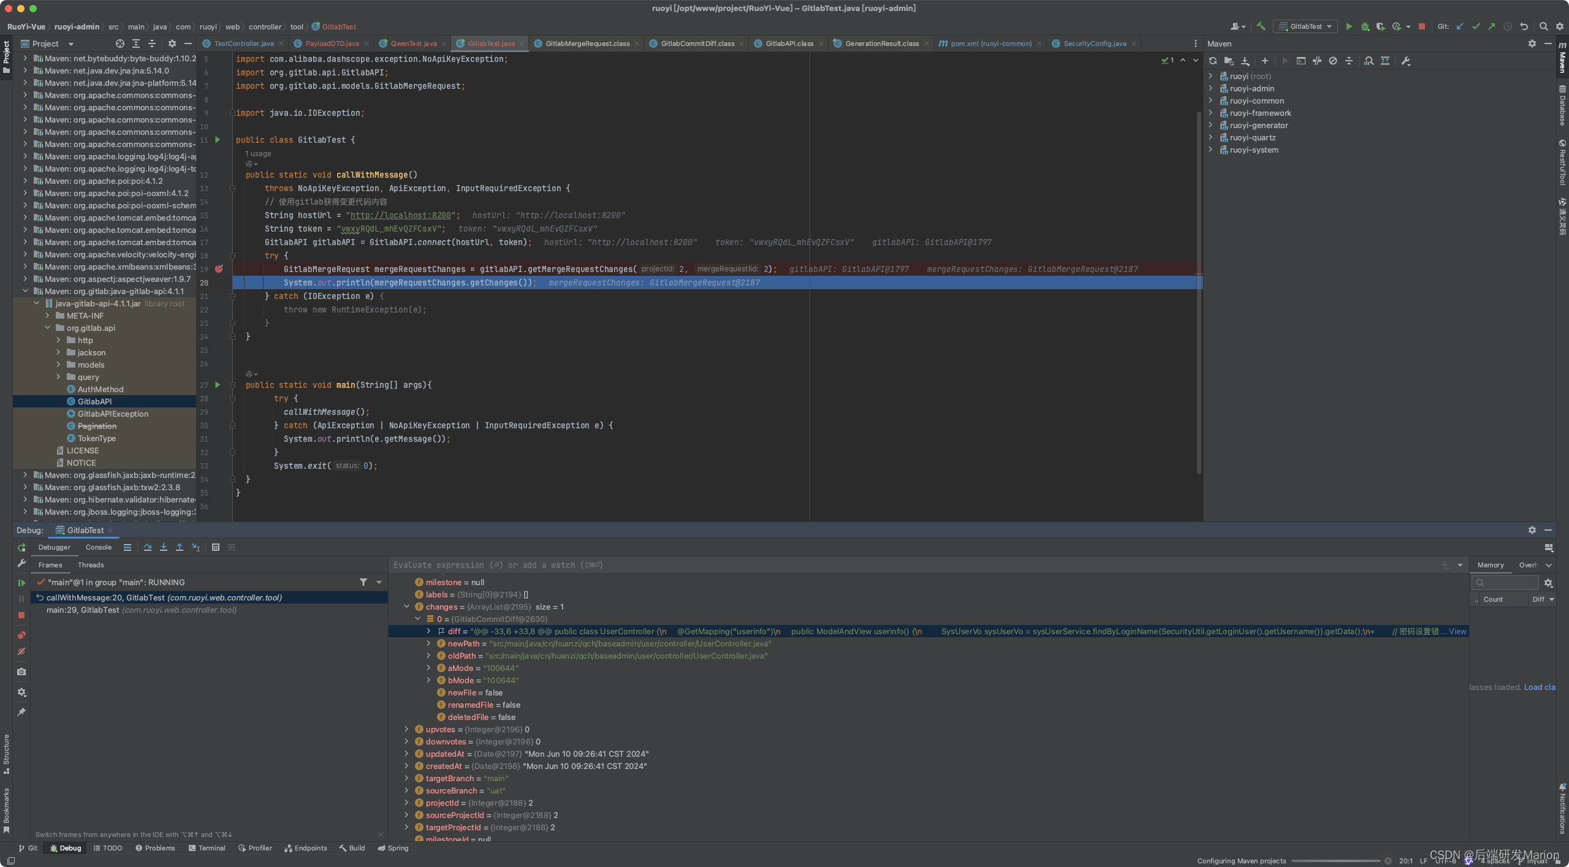This screenshot has height=867, width=1569.
Task: Click the View link on diff value
Action: (1457, 631)
